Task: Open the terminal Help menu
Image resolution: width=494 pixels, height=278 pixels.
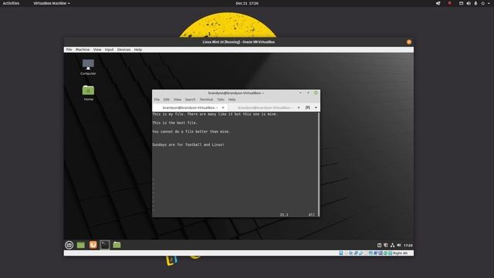Action: pyautogui.click(x=232, y=100)
